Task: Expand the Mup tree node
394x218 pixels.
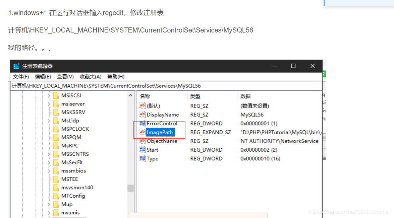Action: click(49, 204)
